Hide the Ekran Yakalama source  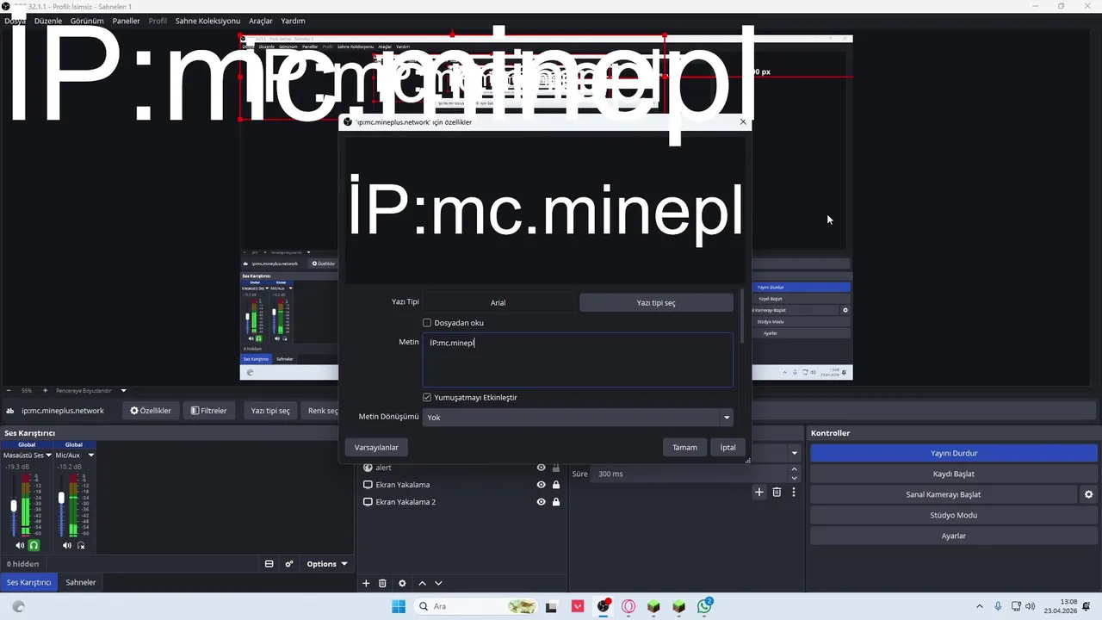click(x=541, y=485)
